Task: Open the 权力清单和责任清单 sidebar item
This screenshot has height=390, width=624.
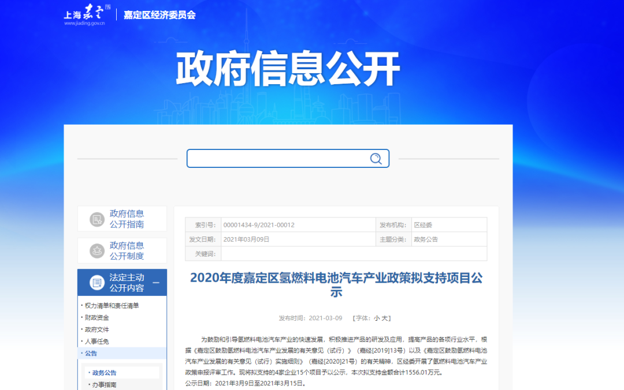Action: (112, 306)
